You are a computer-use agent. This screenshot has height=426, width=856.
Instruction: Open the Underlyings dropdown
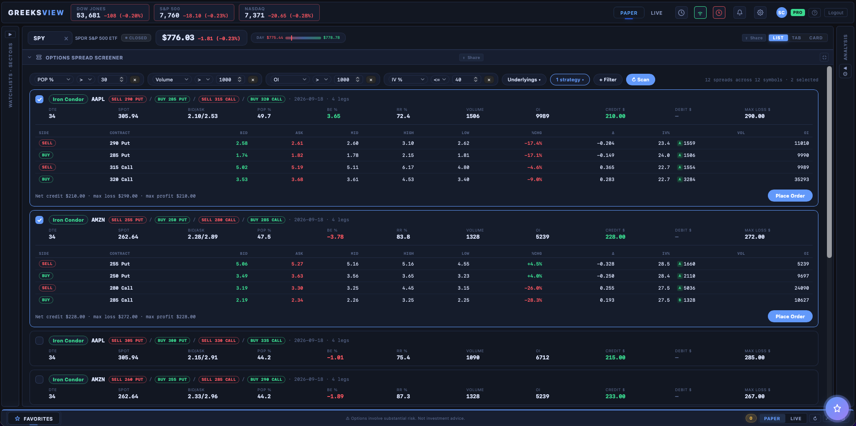(x=524, y=80)
